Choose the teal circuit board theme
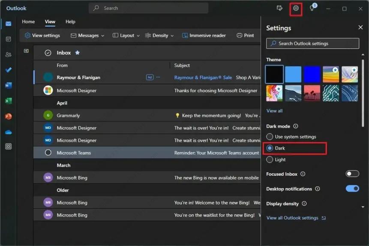This screenshot has height=246, width=369. pos(330,93)
